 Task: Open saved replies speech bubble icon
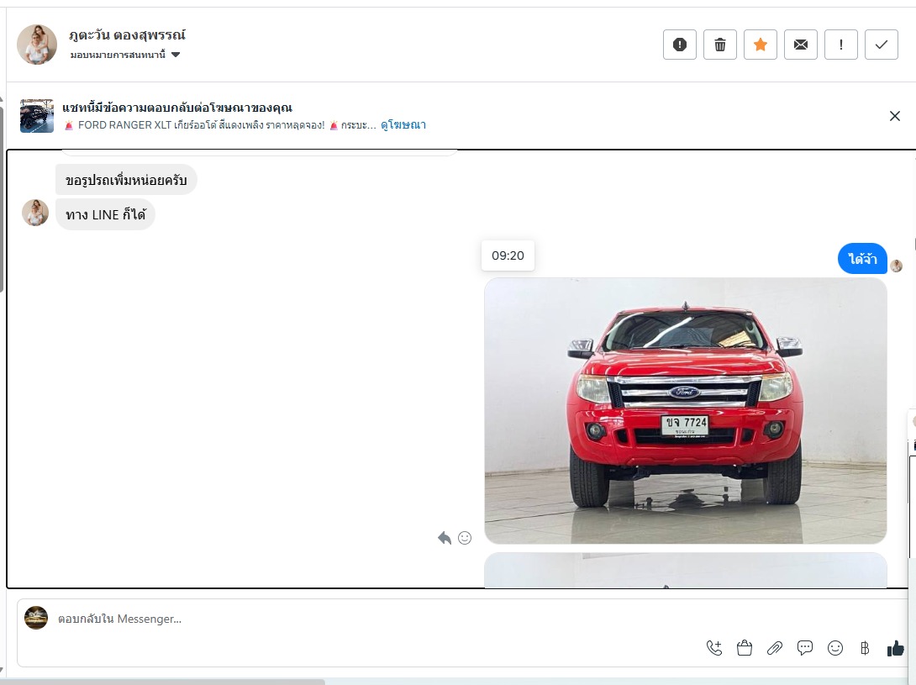805,647
